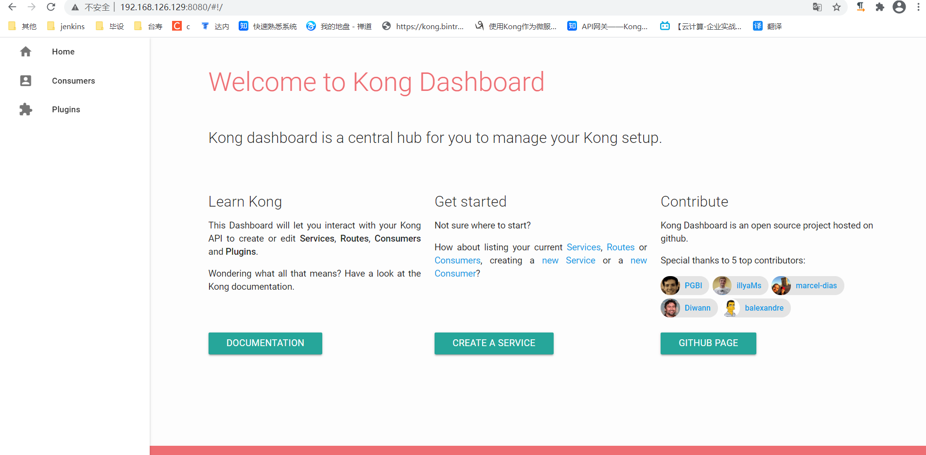926x455 pixels.
Task: Go back to the previous page
Action: click(12, 7)
